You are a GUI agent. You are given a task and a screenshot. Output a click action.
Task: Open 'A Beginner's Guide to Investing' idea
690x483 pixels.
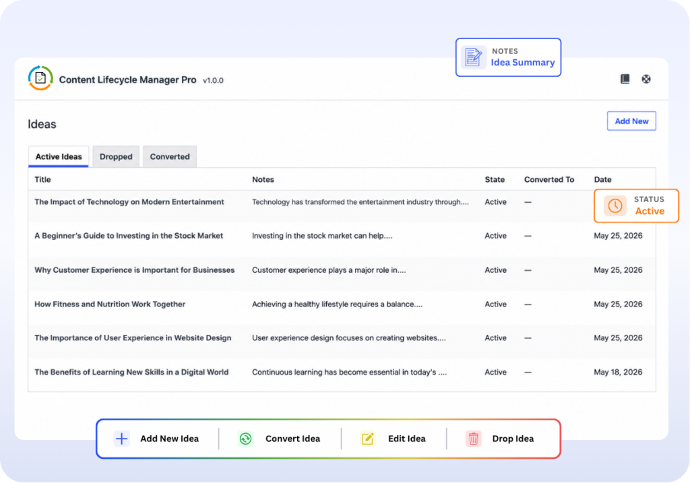point(129,236)
